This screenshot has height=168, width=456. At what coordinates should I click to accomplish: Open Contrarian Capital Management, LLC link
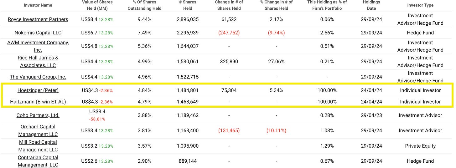pyautogui.click(x=38, y=161)
